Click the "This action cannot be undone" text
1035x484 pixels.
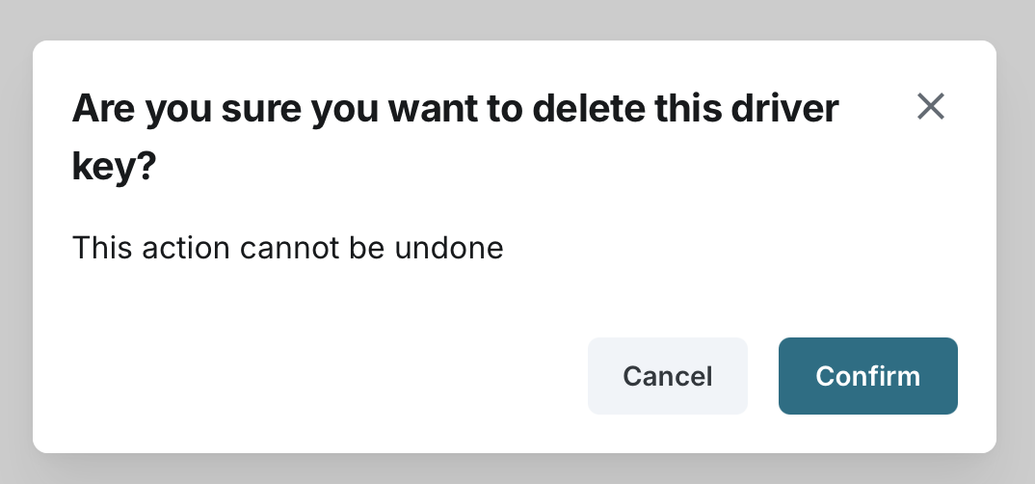point(288,249)
